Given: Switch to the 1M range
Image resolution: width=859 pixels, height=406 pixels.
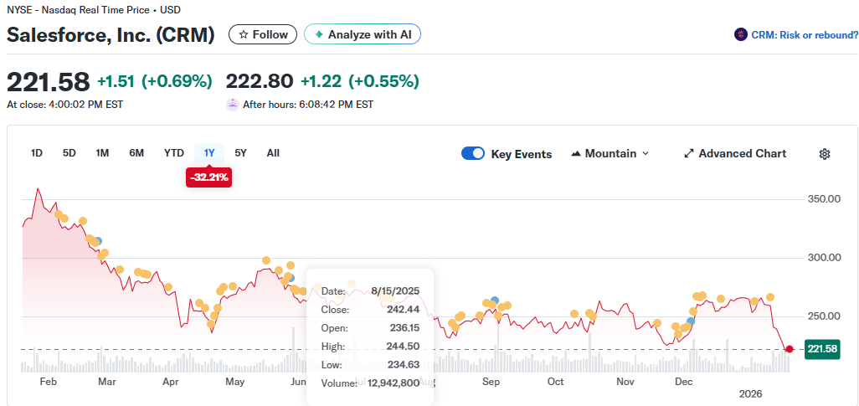Looking at the screenshot, I should pos(102,153).
